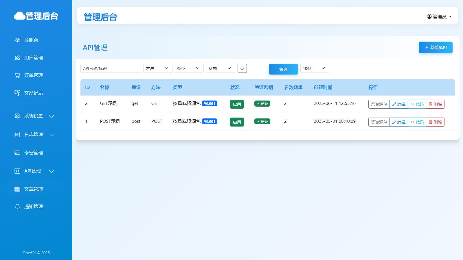Open the 管理员 account menu

click(439, 16)
